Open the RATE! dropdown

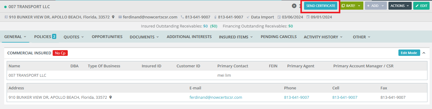[x=351, y=6]
